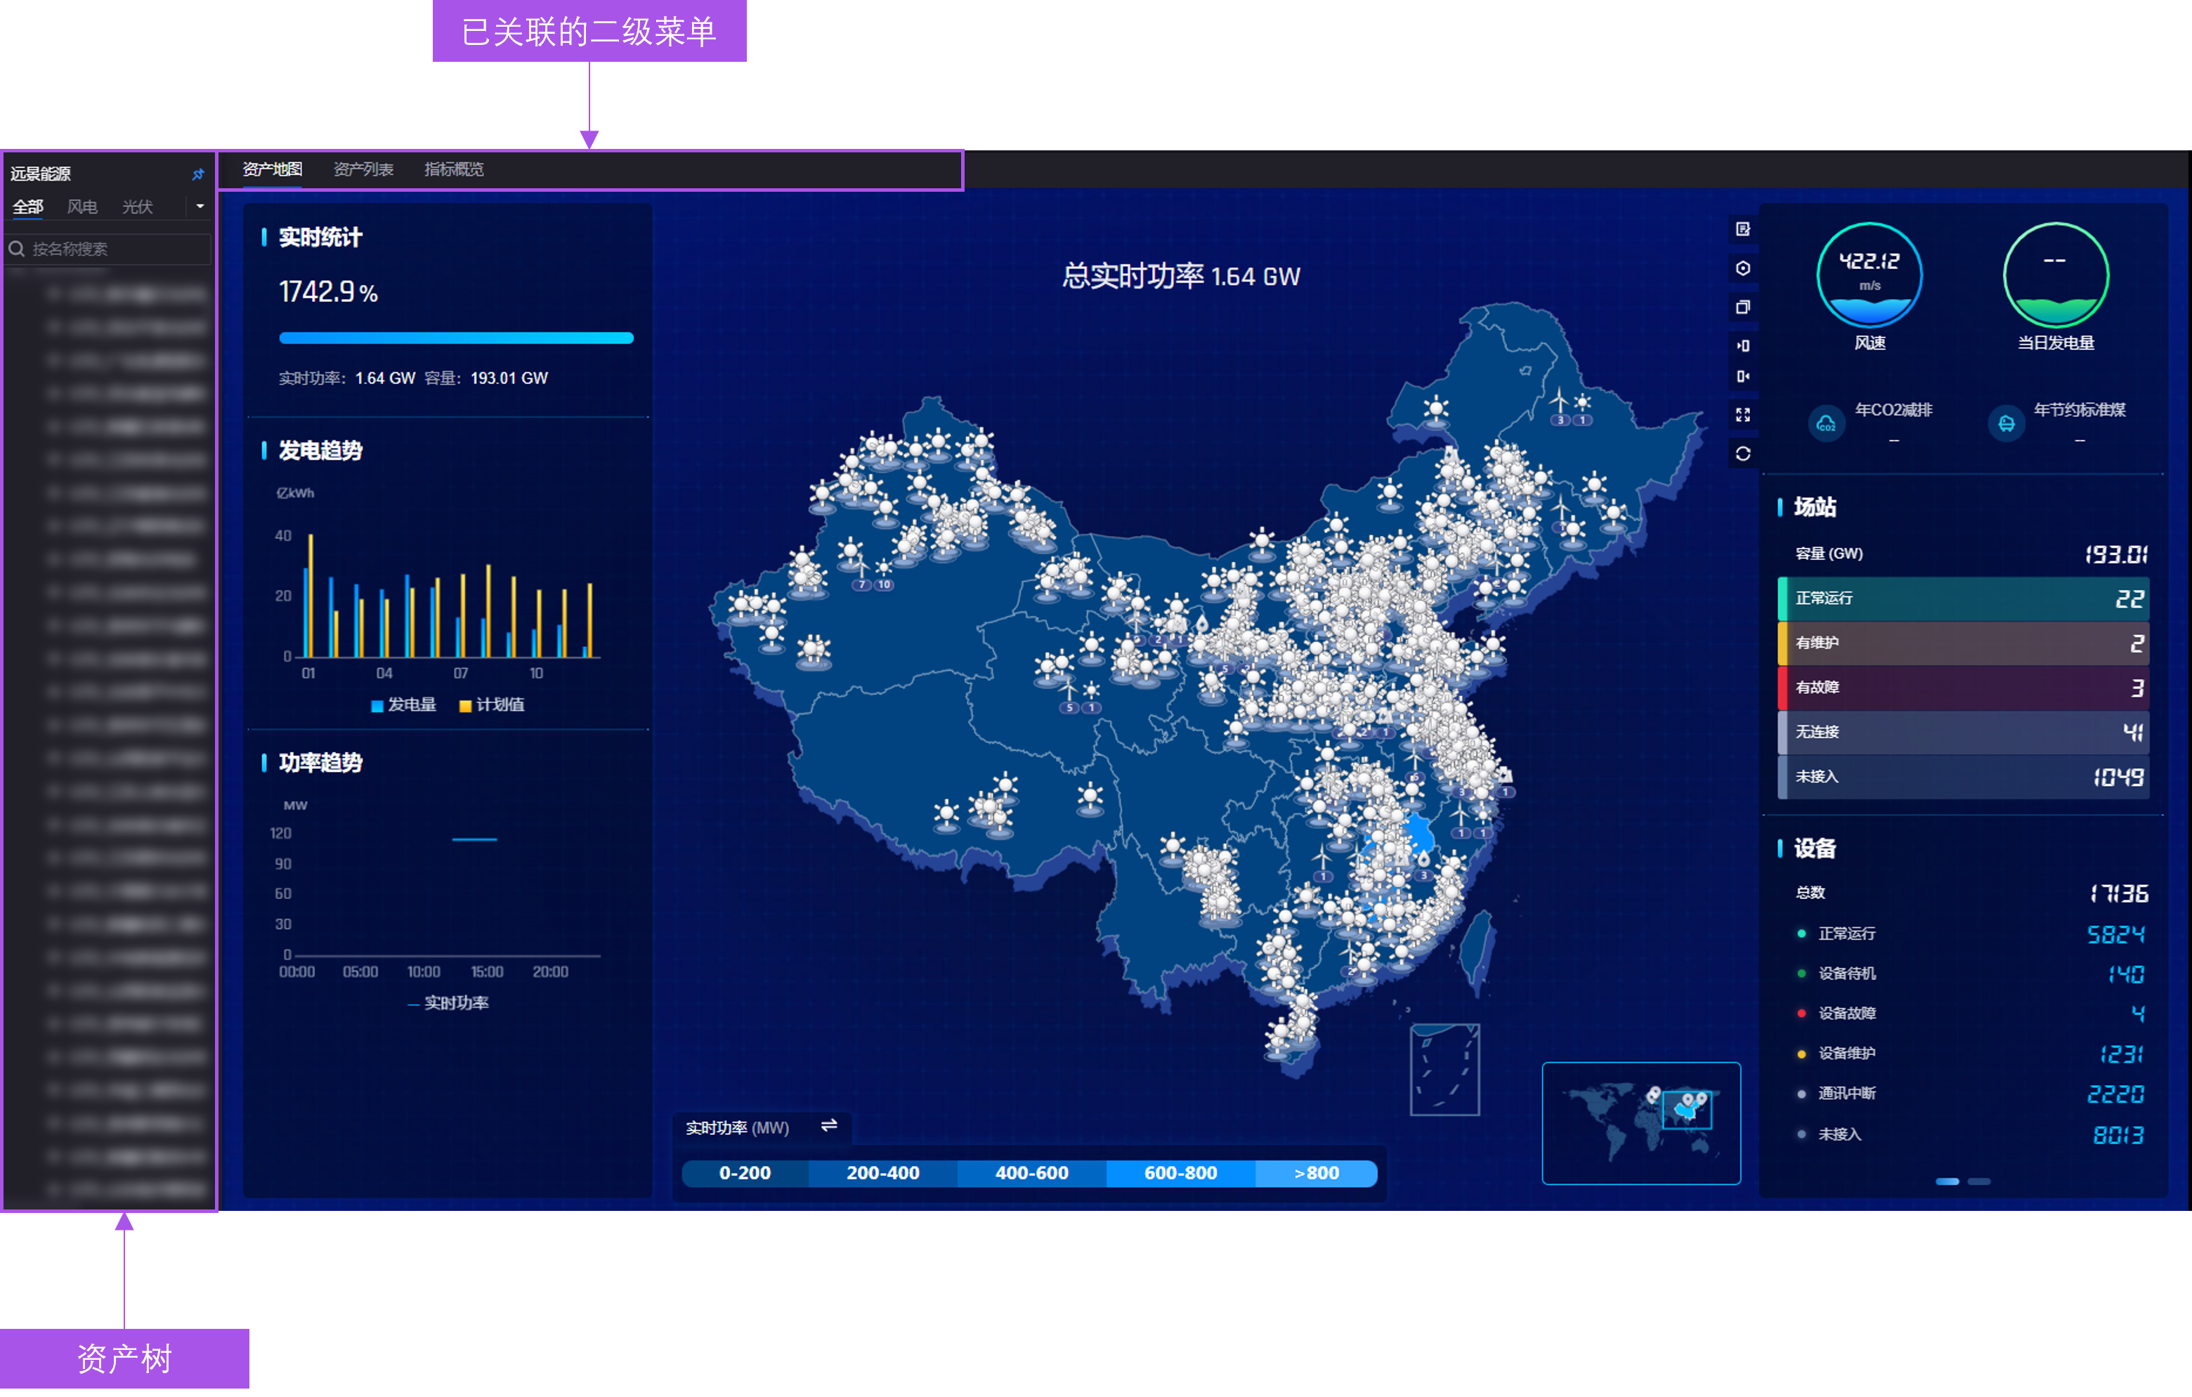Click the lower panel collapse arrow icon
Viewport: 2192px width, 1397px height.
click(1742, 376)
